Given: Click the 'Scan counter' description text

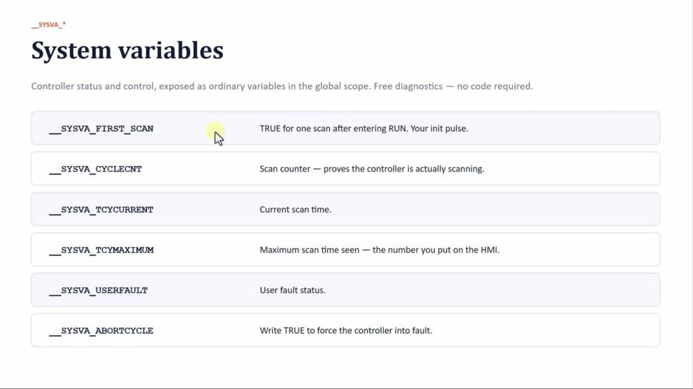Looking at the screenshot, I should point(372,169).
